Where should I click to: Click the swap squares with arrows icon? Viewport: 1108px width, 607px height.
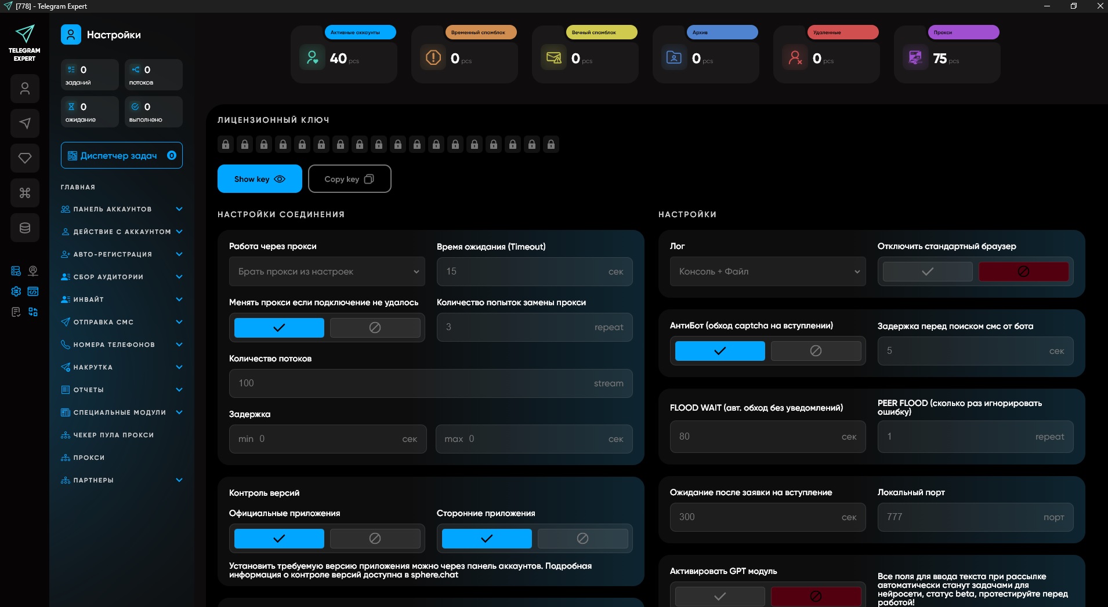click(33, 312)
